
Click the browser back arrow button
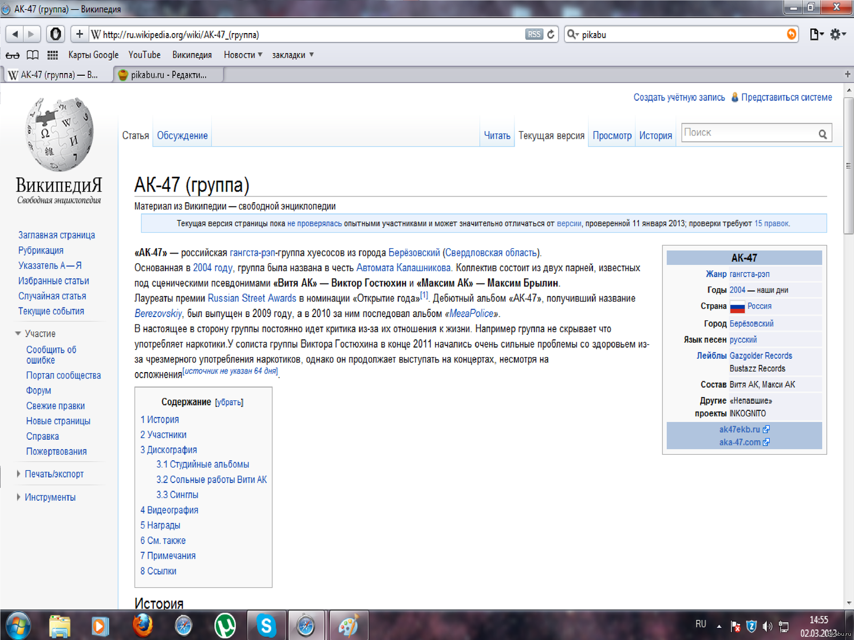(x=15, y=34)
